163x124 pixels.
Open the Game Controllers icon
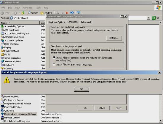pyautogui.click(x=2, y=58)
